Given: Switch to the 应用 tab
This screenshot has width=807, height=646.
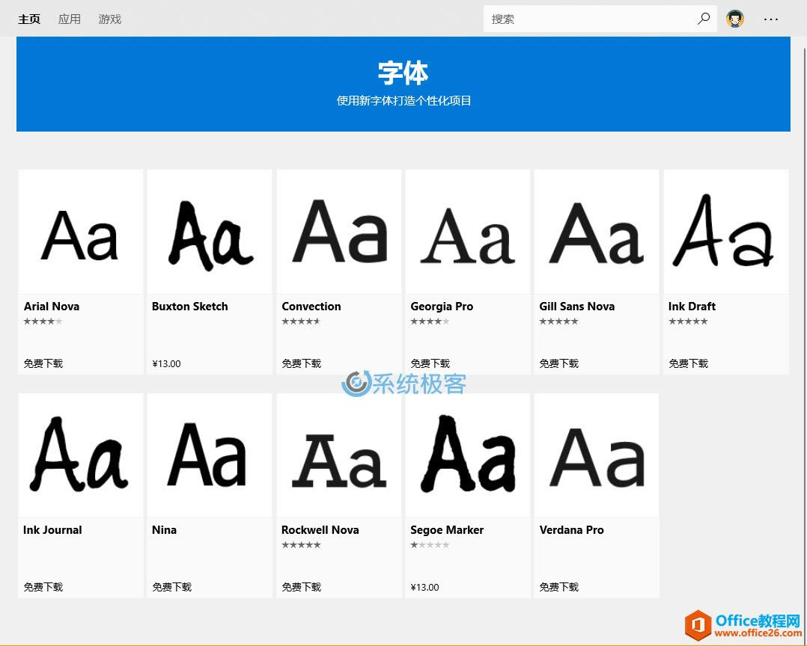Looking at the screenshot, I should coord(69,19).
